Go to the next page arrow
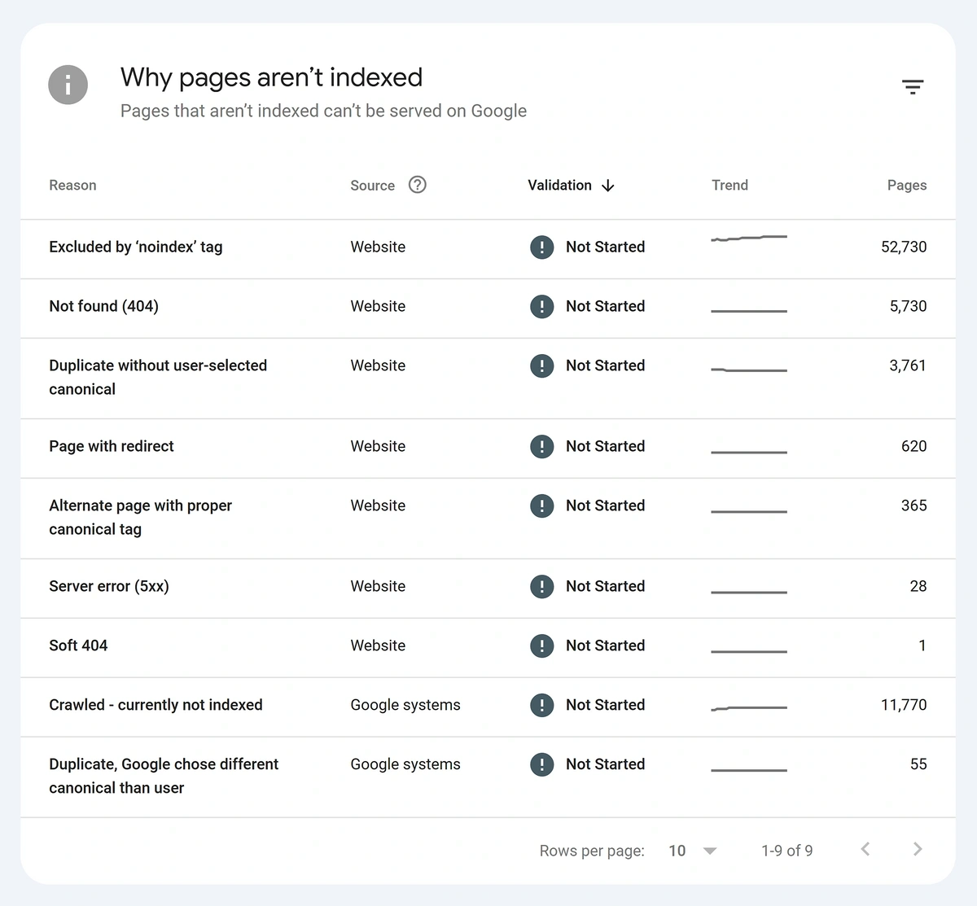This screenshot has height=906, width=977. click(x=918, y=849)
